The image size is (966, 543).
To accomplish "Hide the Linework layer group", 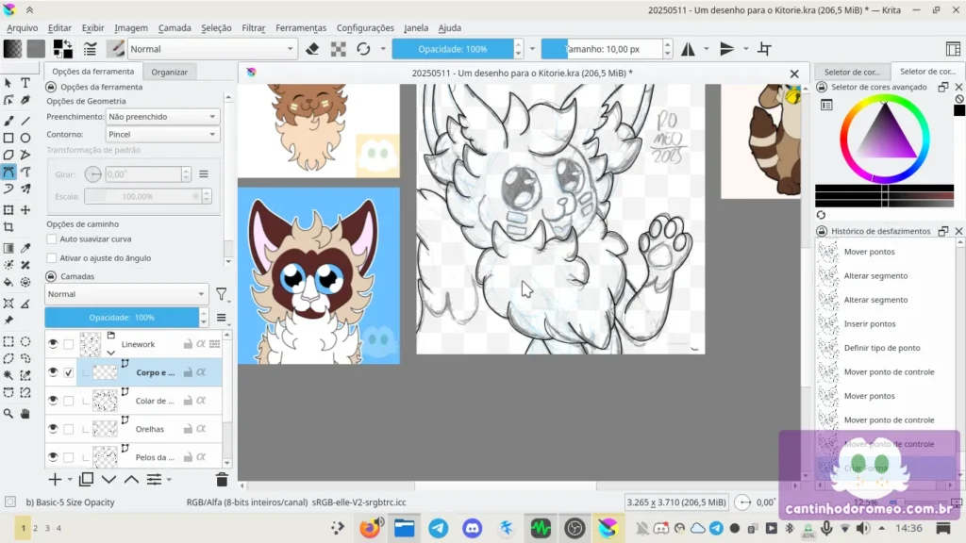I will [53, 344].
